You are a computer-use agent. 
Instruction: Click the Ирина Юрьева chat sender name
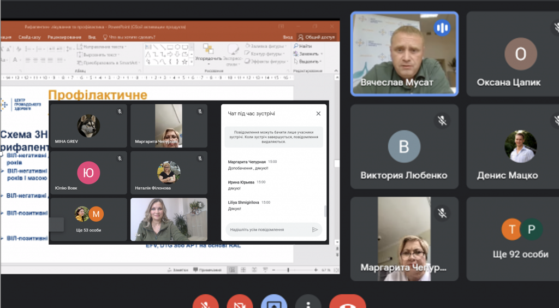(x=241, y=182)
